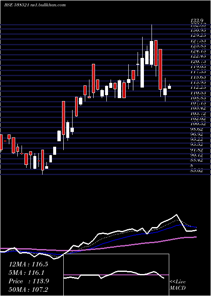Click the blue 12MA line's right end
Screen dimensions: 211x296
[196, 227]
